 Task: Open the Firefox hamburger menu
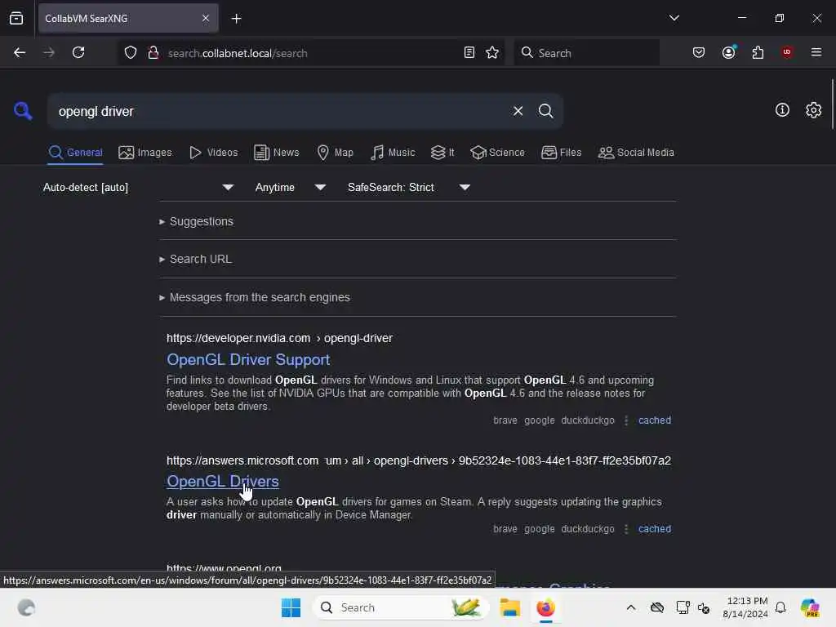816,52
